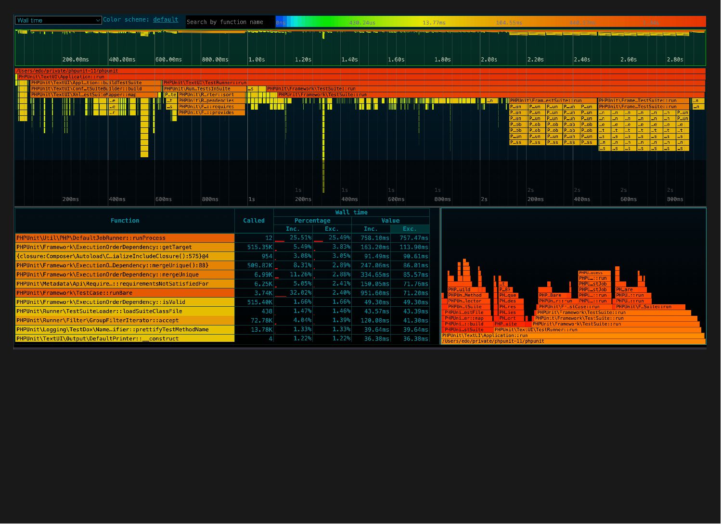
Task: Sort by Percentage Inc. column header
Action: point(293,229)
